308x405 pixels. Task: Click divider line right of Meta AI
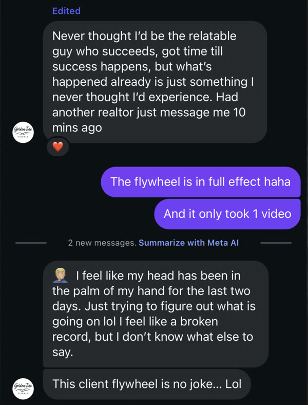tap(279, 243)
